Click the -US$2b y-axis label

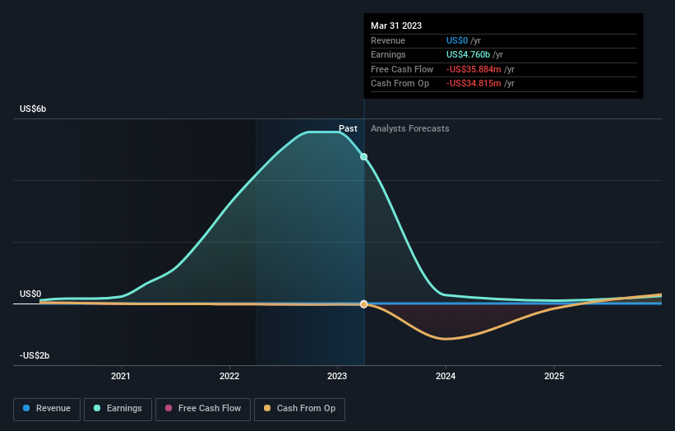35,355
